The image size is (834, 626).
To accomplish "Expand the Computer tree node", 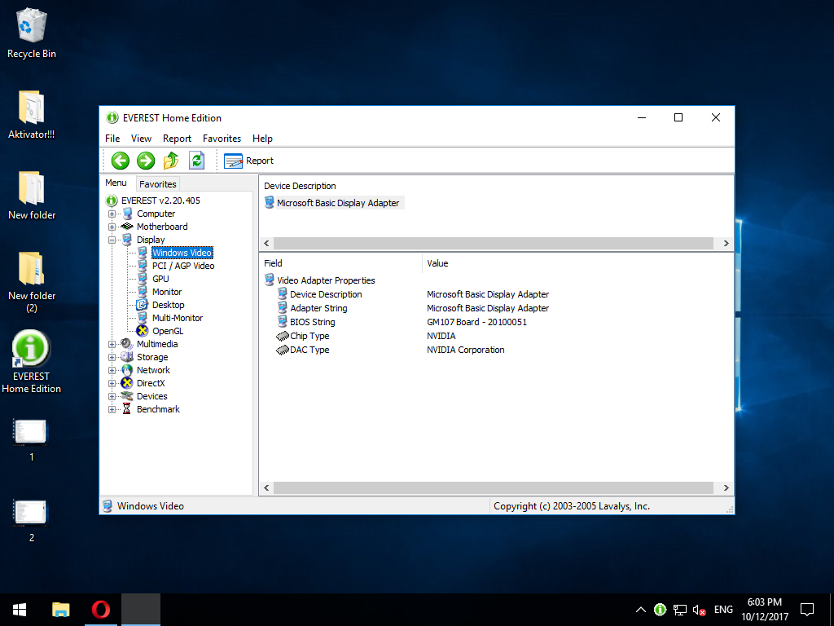I will pos(112,214).
